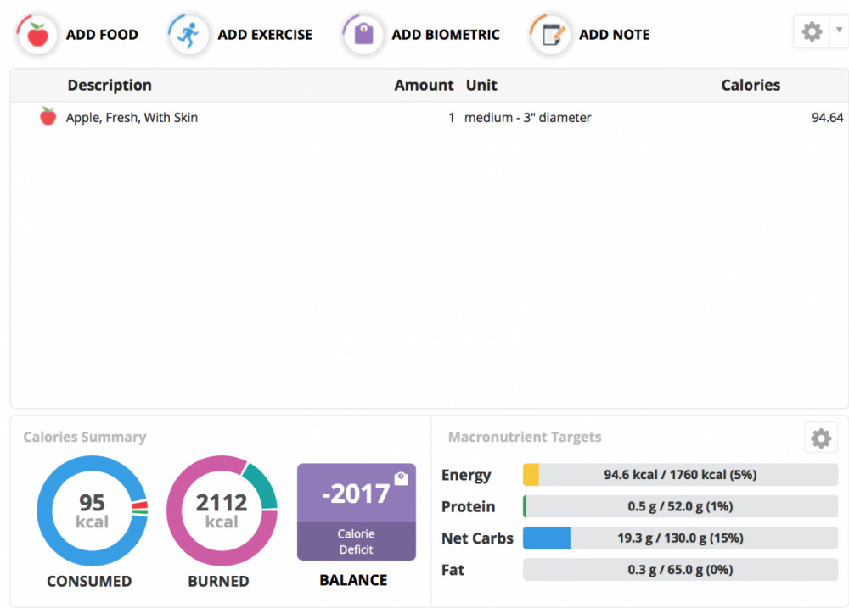Open unit field showing medium - 3" diameter
The height and width of the screenshot is (608, 849).
[x=527, y=118]
